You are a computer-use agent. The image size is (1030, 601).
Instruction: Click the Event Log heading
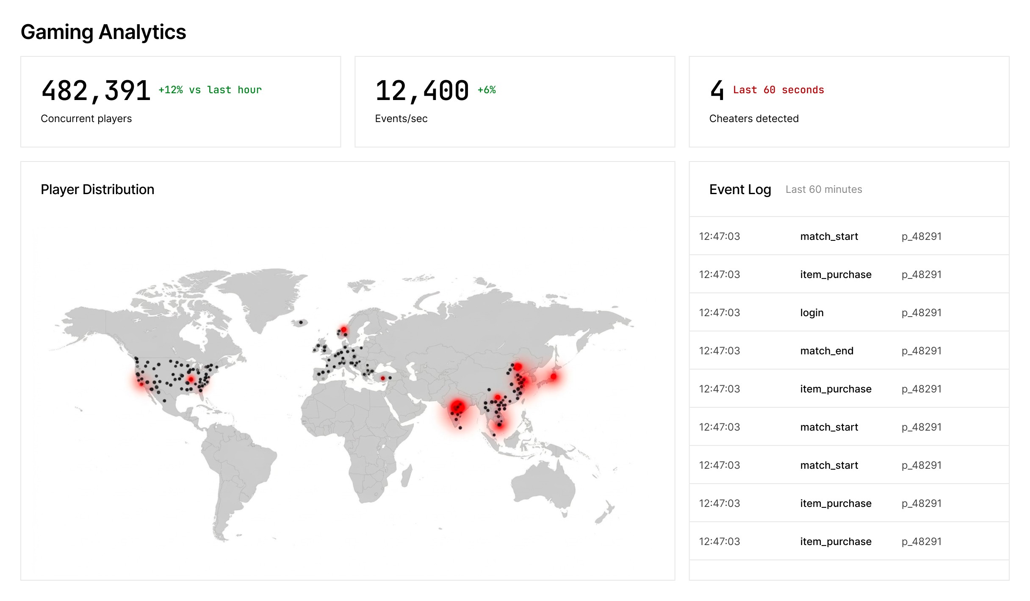(x=740, y=189)
